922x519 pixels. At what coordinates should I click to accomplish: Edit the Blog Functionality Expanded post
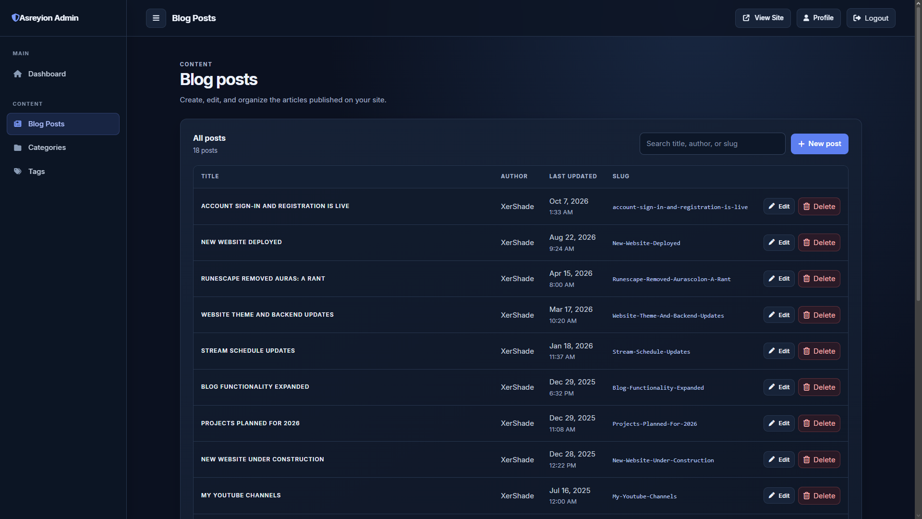point(779,387)
